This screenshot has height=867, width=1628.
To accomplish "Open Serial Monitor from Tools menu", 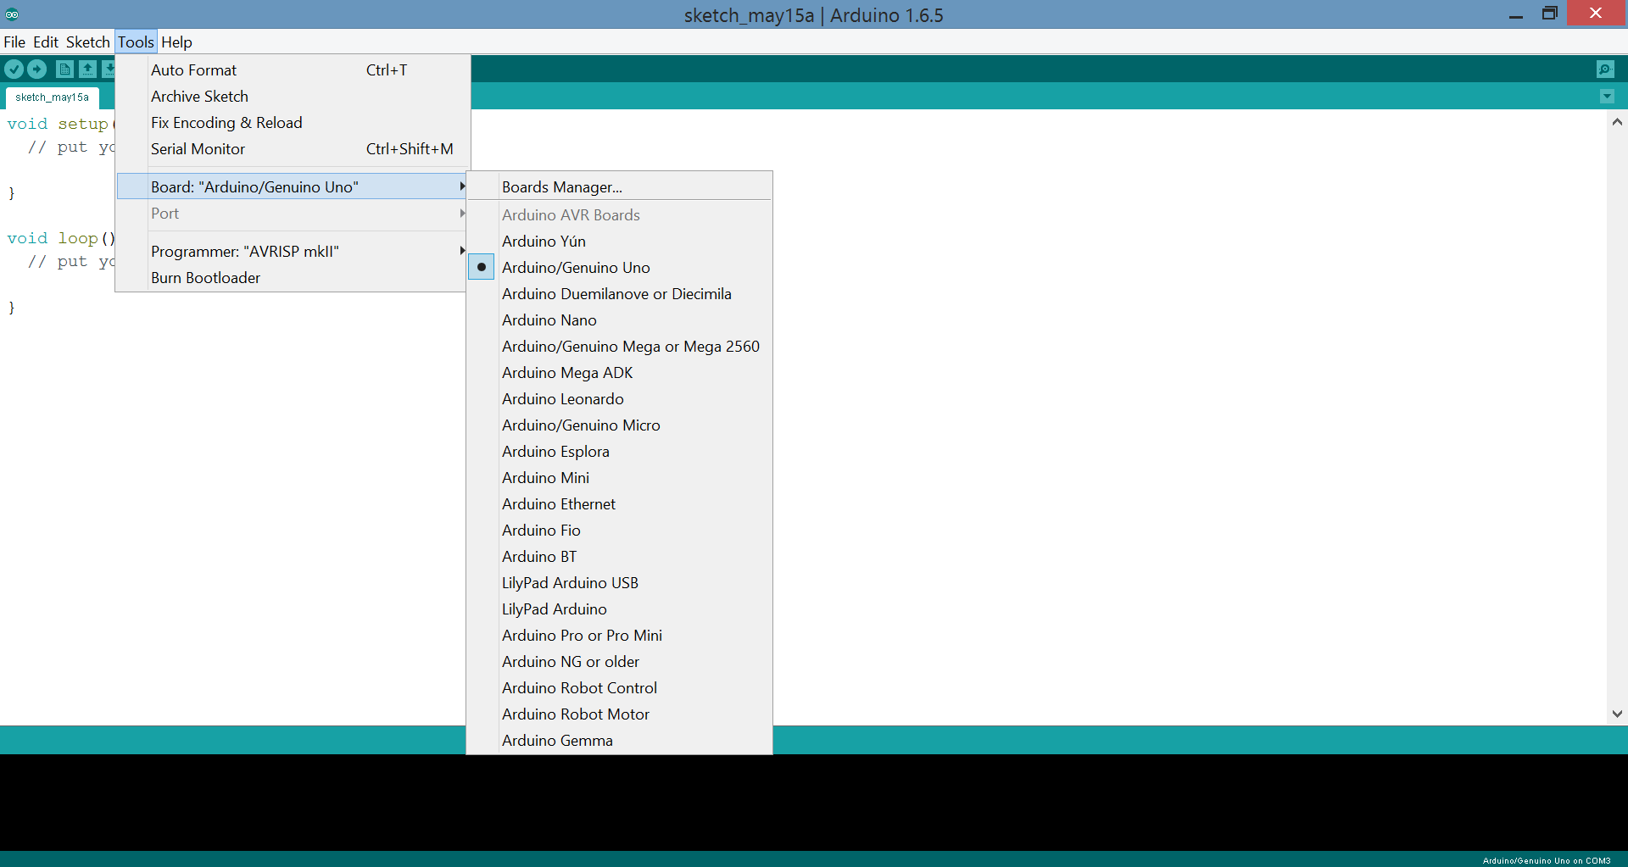I will pyautogui.click(x=293, y=149).
